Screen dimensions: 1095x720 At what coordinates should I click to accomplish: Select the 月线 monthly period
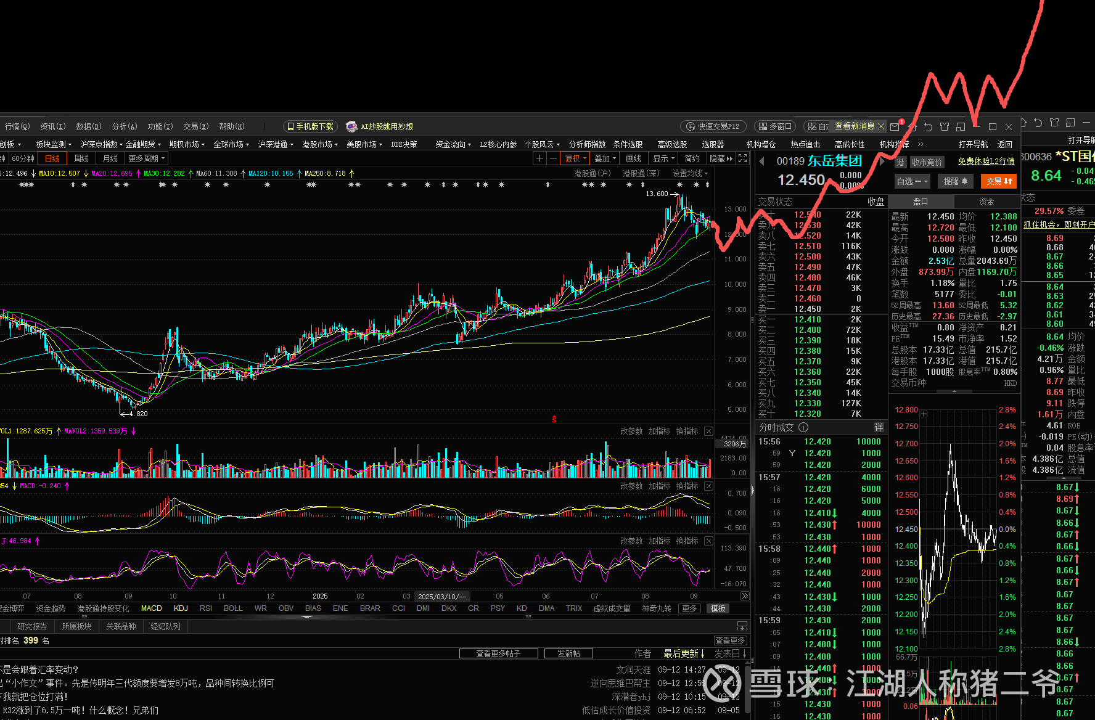point(110,158)
